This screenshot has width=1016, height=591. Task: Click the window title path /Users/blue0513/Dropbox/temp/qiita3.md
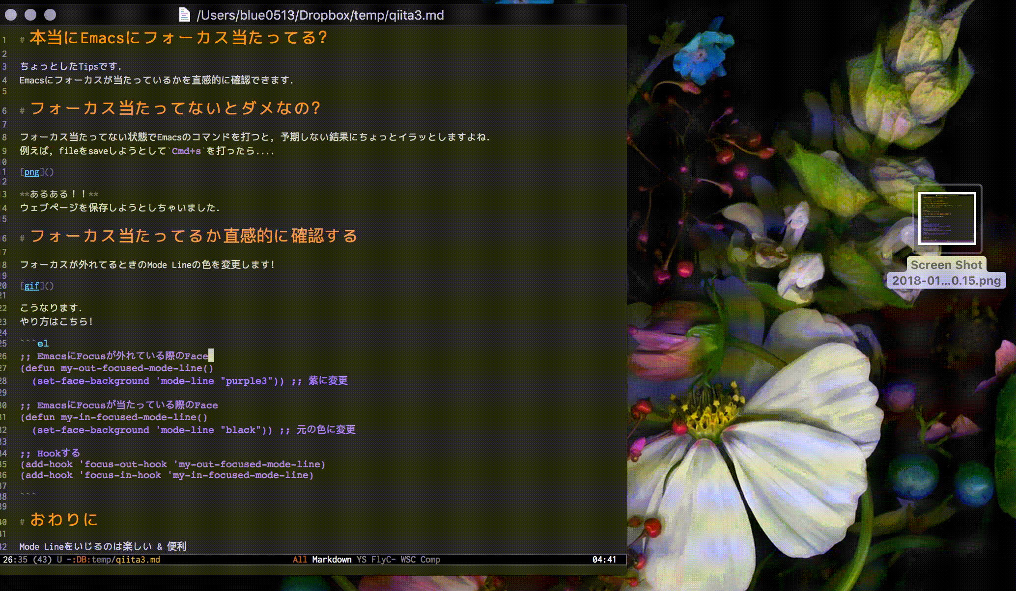[320, 15]
